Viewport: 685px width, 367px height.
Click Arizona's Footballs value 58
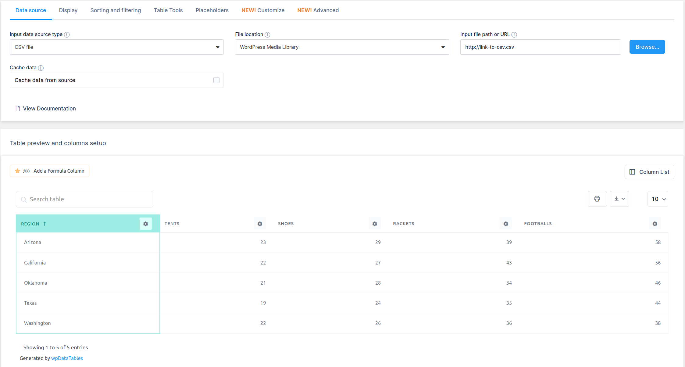pos(658,242)
